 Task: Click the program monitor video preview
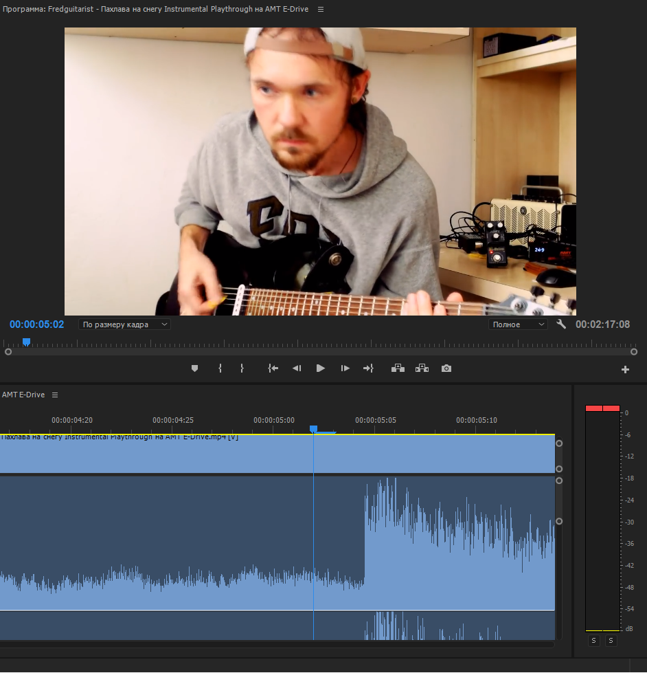320,171
